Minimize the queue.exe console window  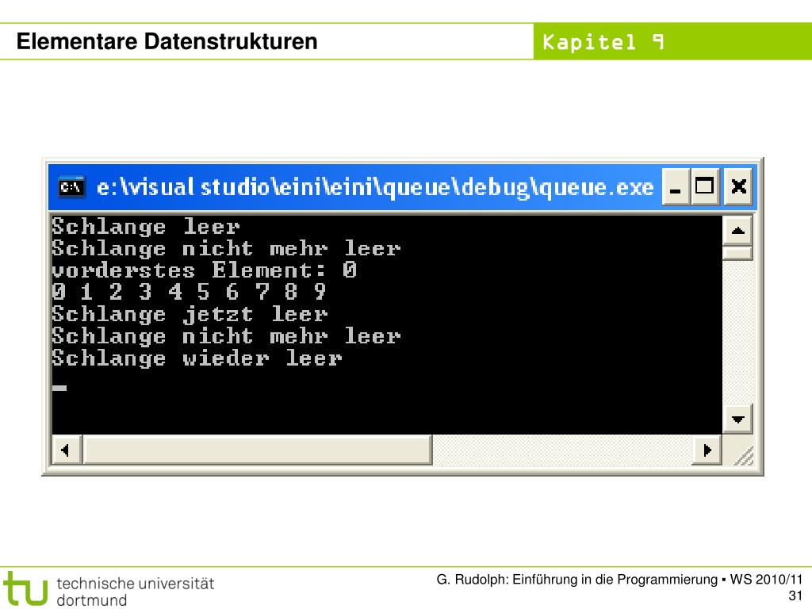pos(676,187)
